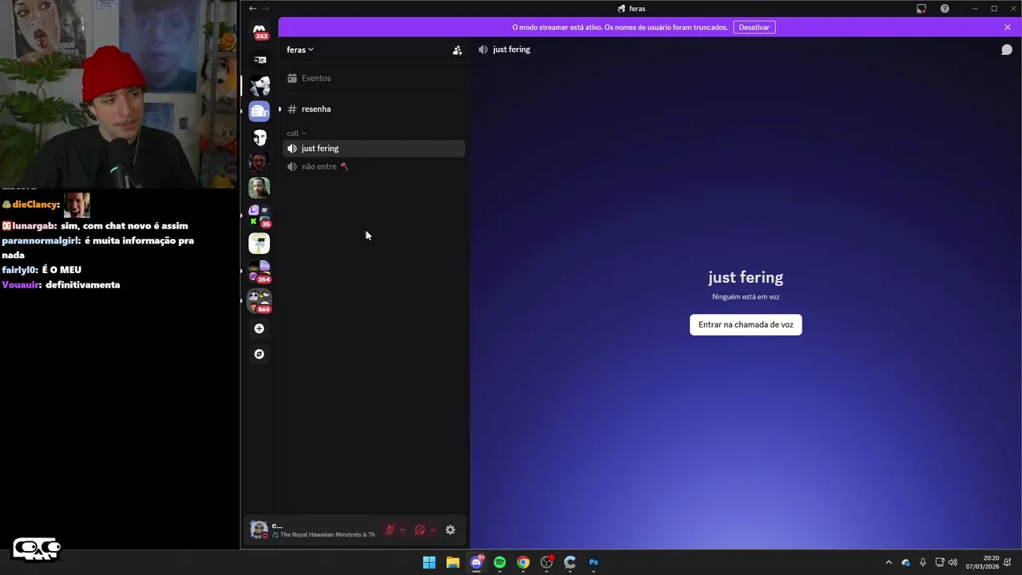Click the just fering channel header title
Image resolution: width=1022 pixels, height=575 pixels.
tap(512, 50)
